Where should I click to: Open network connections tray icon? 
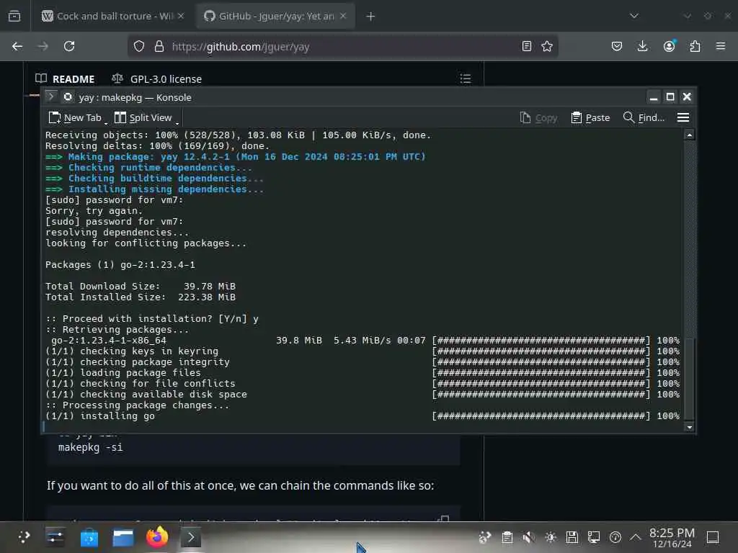pyautogui.click(x=594, y=537)
